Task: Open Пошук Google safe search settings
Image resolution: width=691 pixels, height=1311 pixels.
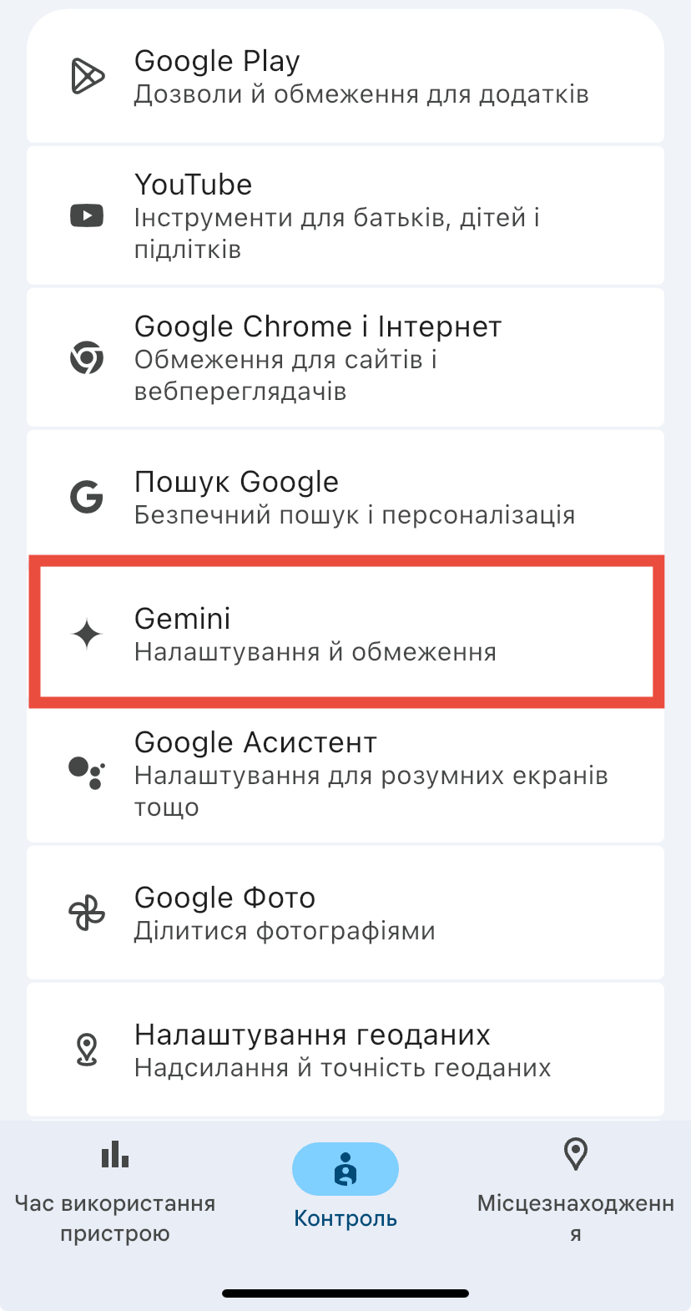Action: coord(345,497)
